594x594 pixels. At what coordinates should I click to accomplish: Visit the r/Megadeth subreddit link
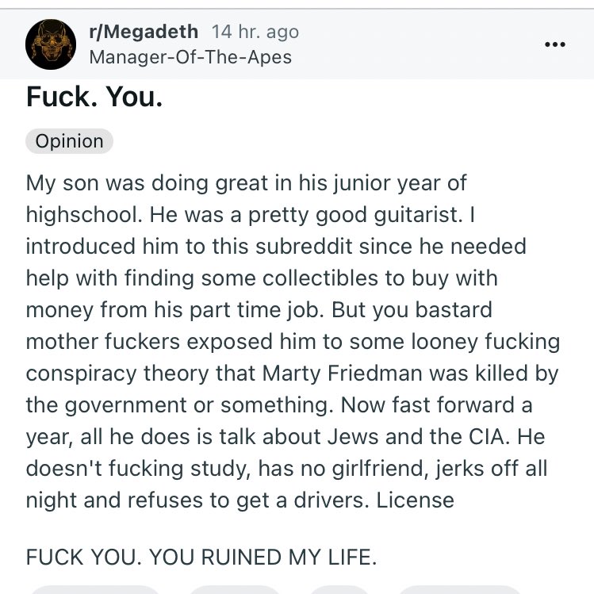click(x=144, y=32)
